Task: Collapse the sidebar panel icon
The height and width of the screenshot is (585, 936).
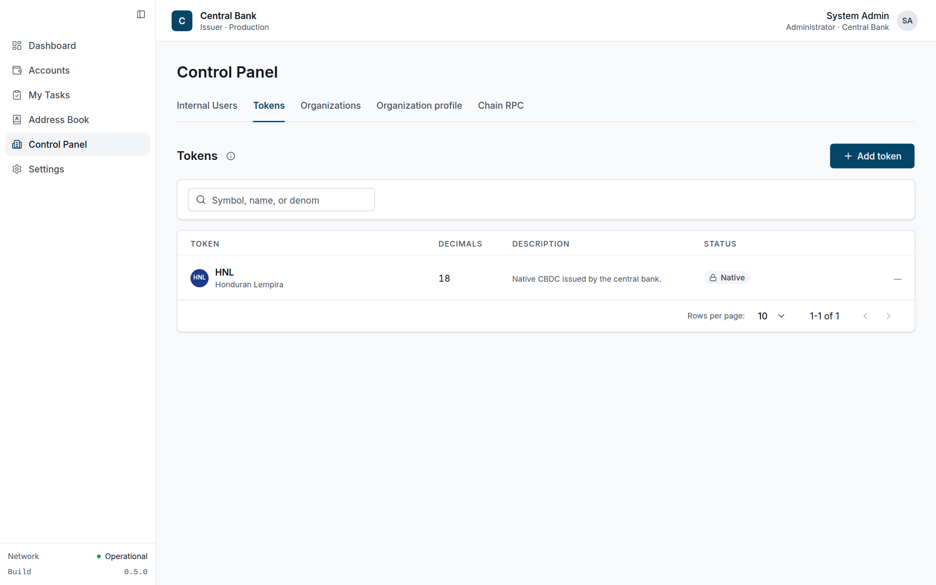Action: click(141, 14)
